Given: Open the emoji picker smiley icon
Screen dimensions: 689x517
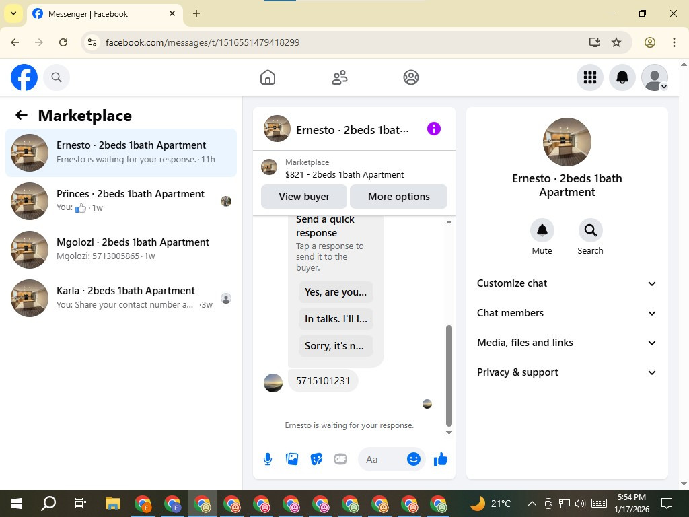Looking at the screenshot, I should pos(414,459).
